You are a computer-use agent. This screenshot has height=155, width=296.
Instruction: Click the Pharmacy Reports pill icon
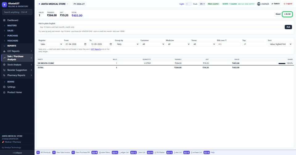click(x=4, y=75)
